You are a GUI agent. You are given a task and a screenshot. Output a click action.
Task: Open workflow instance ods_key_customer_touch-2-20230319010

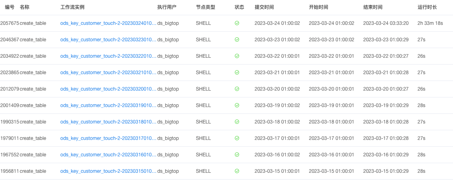click(108, 105)
